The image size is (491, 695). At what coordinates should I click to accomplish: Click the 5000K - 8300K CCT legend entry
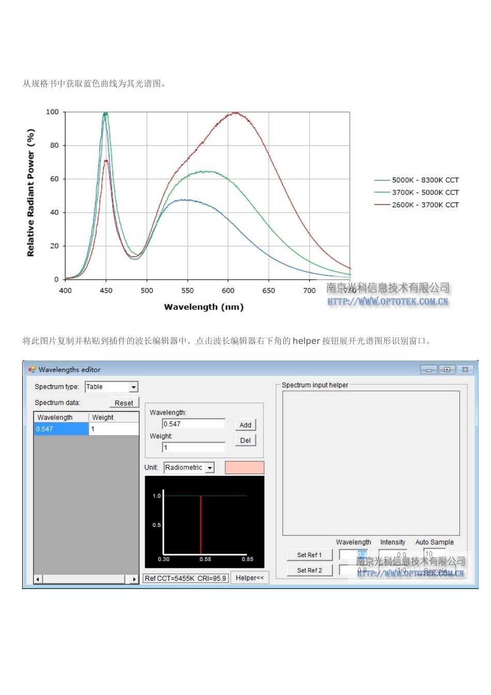tap(417, 180)
